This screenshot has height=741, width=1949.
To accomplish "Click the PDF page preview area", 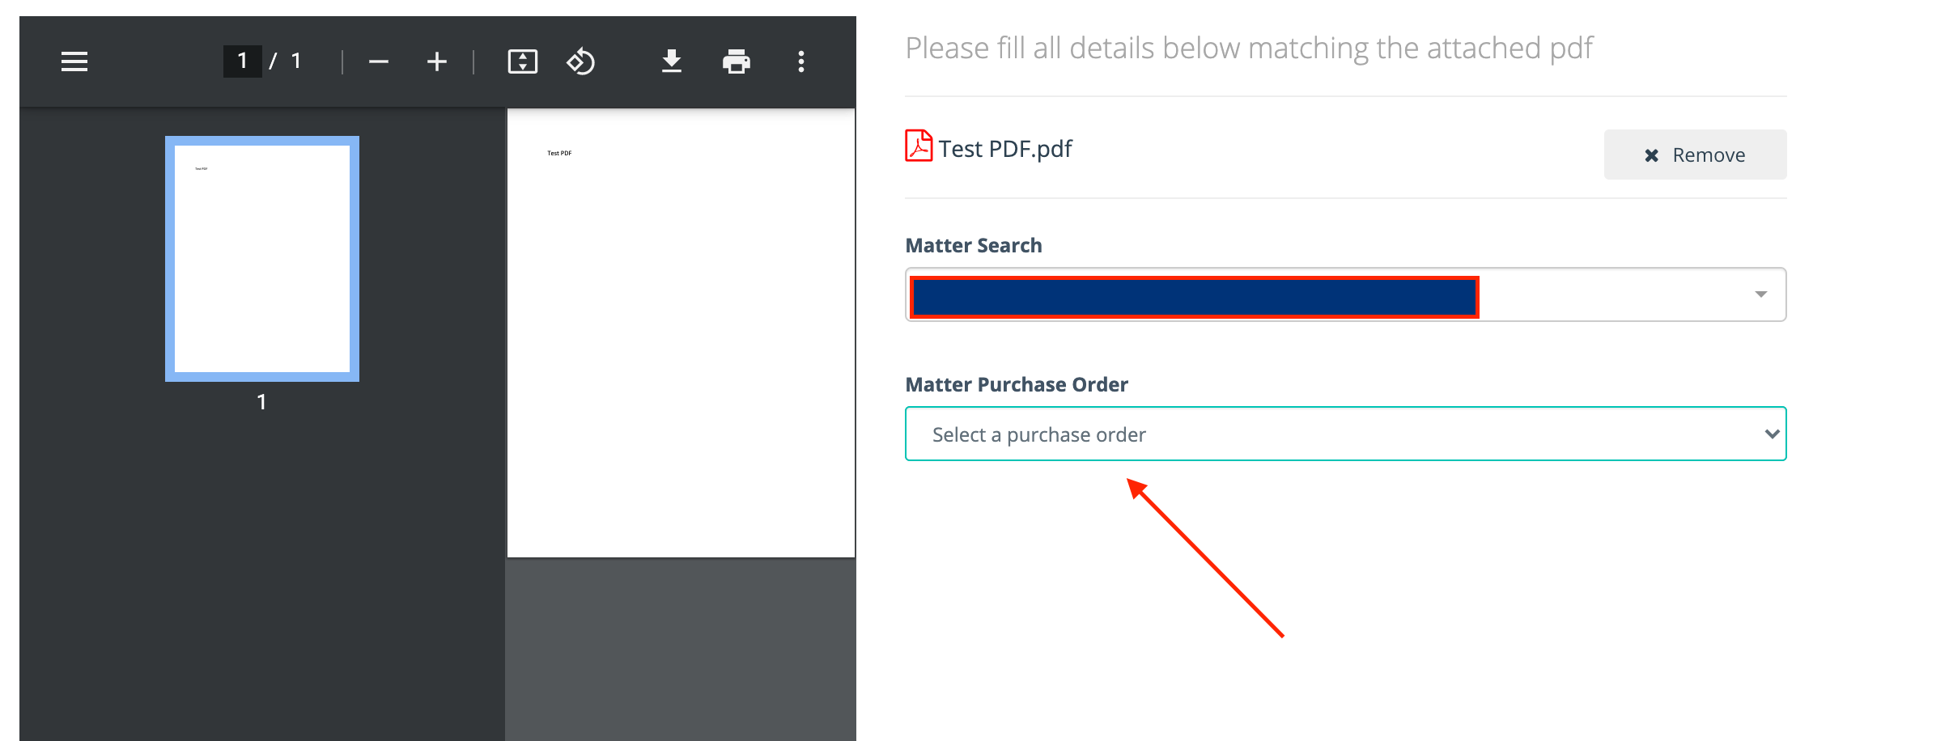I will (681, 333).
